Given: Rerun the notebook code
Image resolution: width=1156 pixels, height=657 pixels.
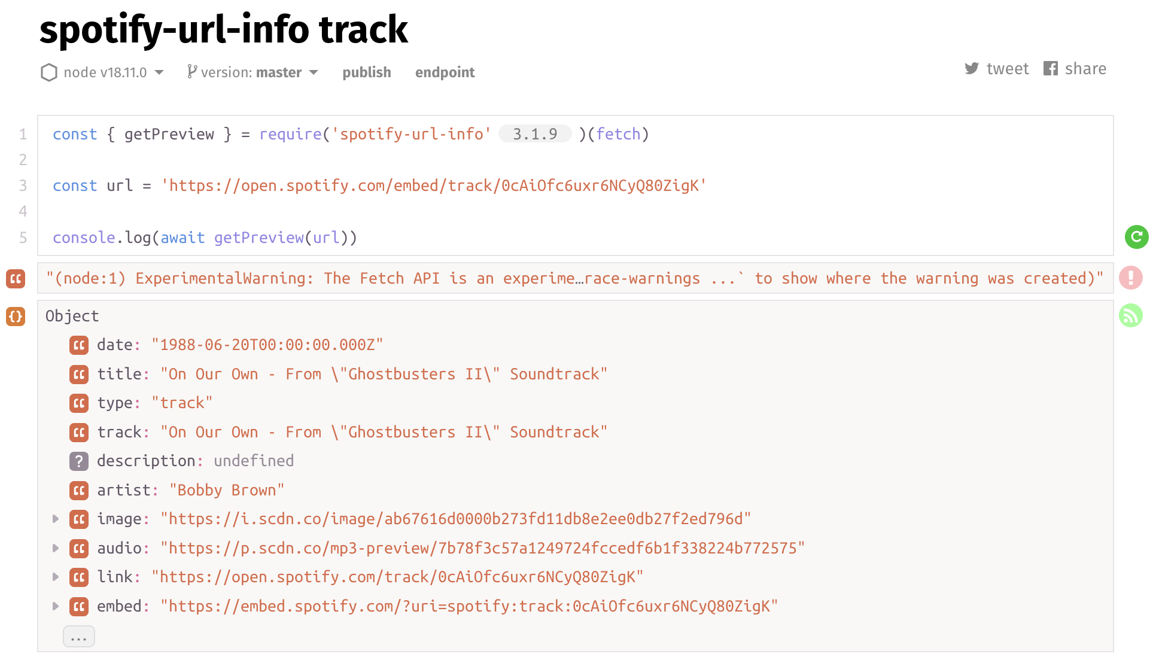Looking at the screenshot, I should tap(1136, 237).
